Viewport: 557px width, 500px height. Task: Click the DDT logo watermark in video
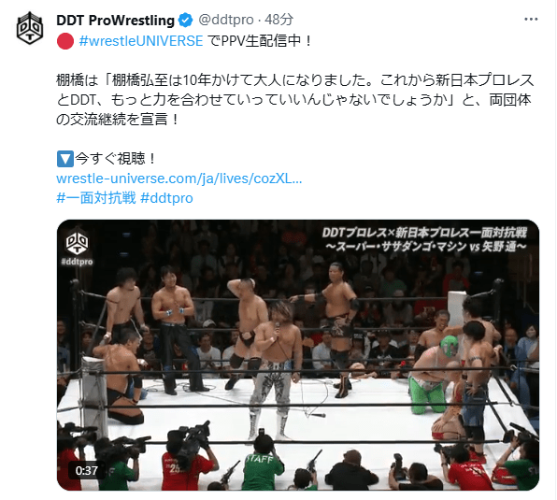(77, 241)
